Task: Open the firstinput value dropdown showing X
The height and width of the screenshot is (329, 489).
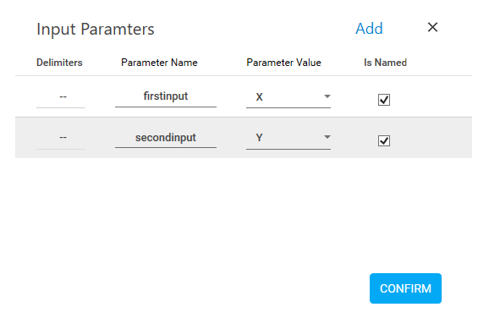Action: pyautogui.click(x=288, y=97)
